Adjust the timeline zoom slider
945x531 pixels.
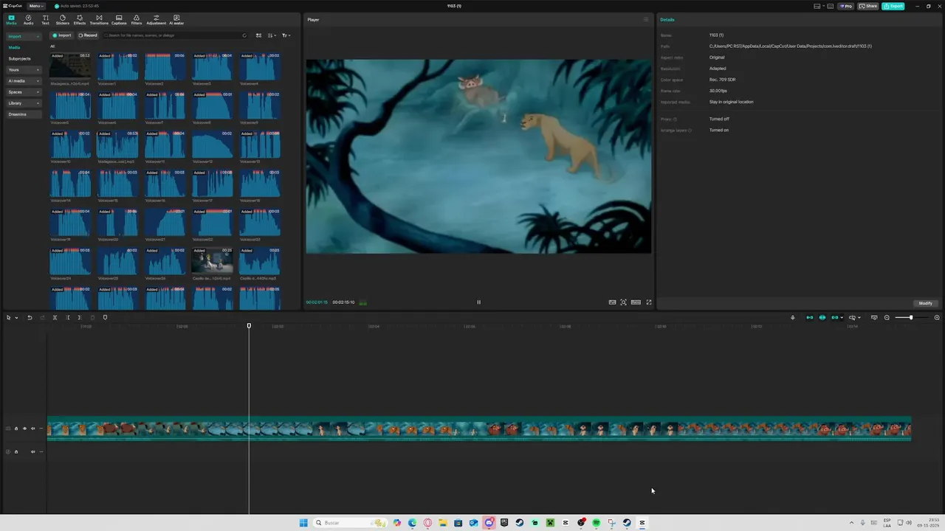911,318
